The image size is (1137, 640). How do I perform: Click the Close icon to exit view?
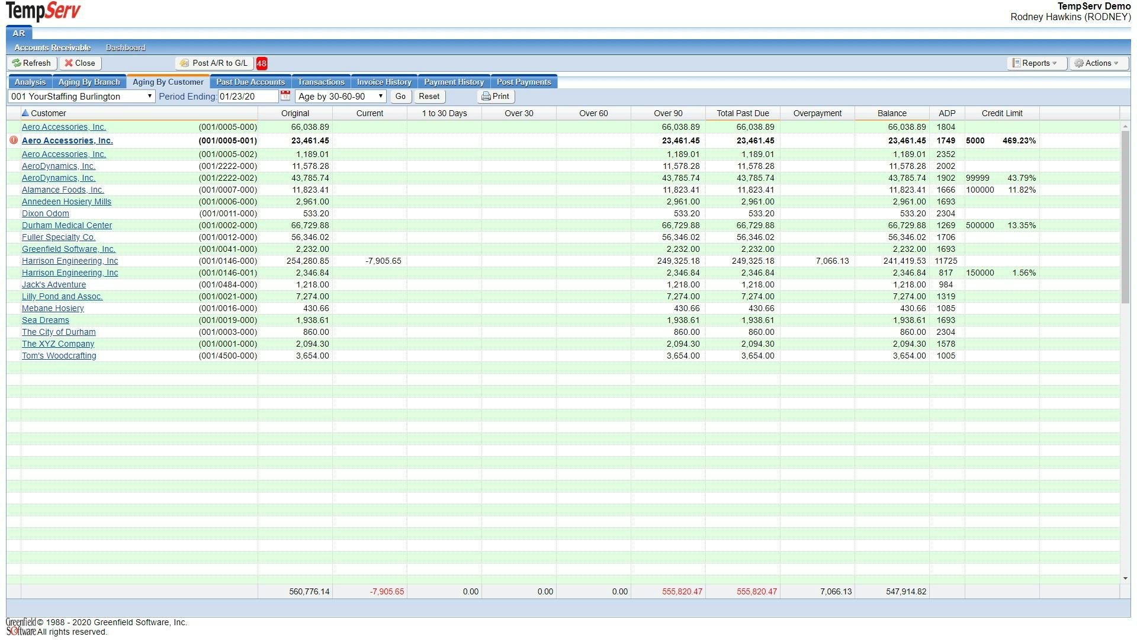coord(79,62)
